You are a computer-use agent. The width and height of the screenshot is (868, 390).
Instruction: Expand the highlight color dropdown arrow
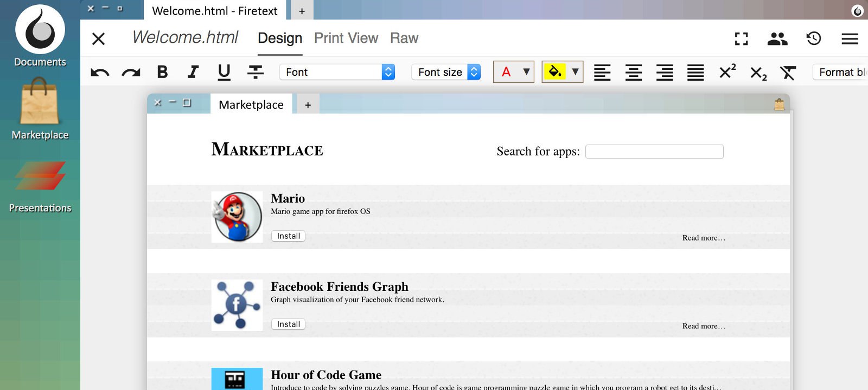[x=575, y=71]
